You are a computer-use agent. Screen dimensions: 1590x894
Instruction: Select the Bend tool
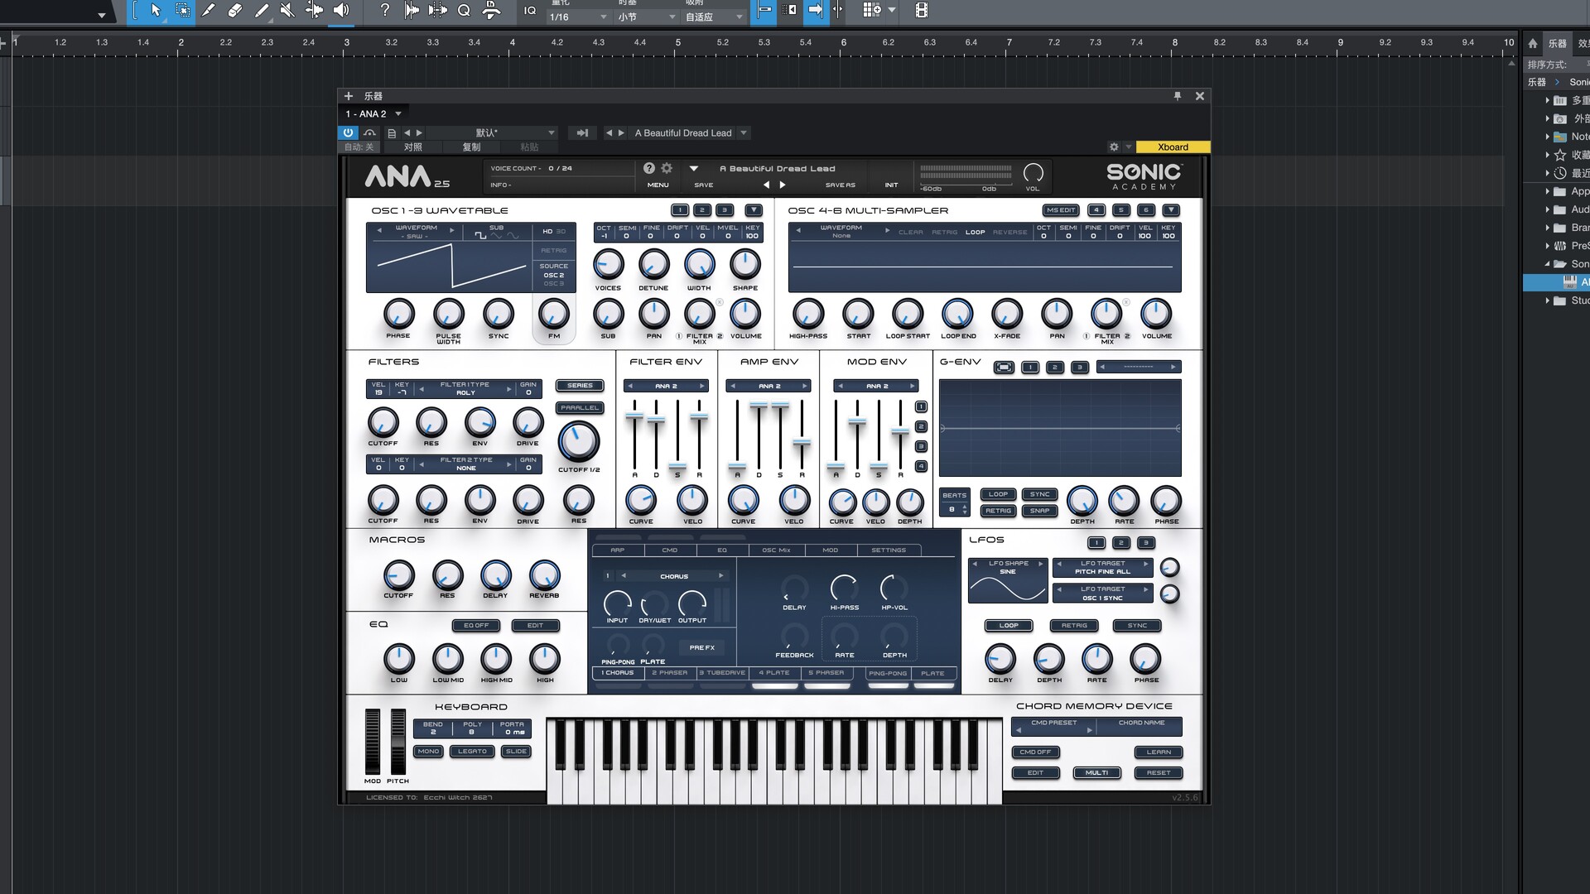[314, 11]
